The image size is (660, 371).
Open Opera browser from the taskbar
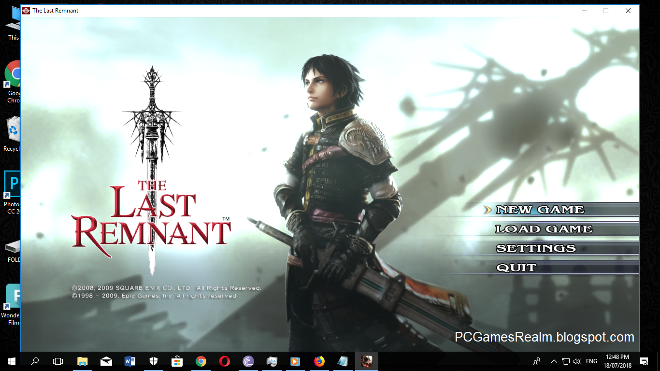coord(225,361)
